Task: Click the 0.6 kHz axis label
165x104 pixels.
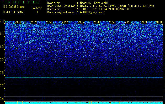Action: click(2, 99)
